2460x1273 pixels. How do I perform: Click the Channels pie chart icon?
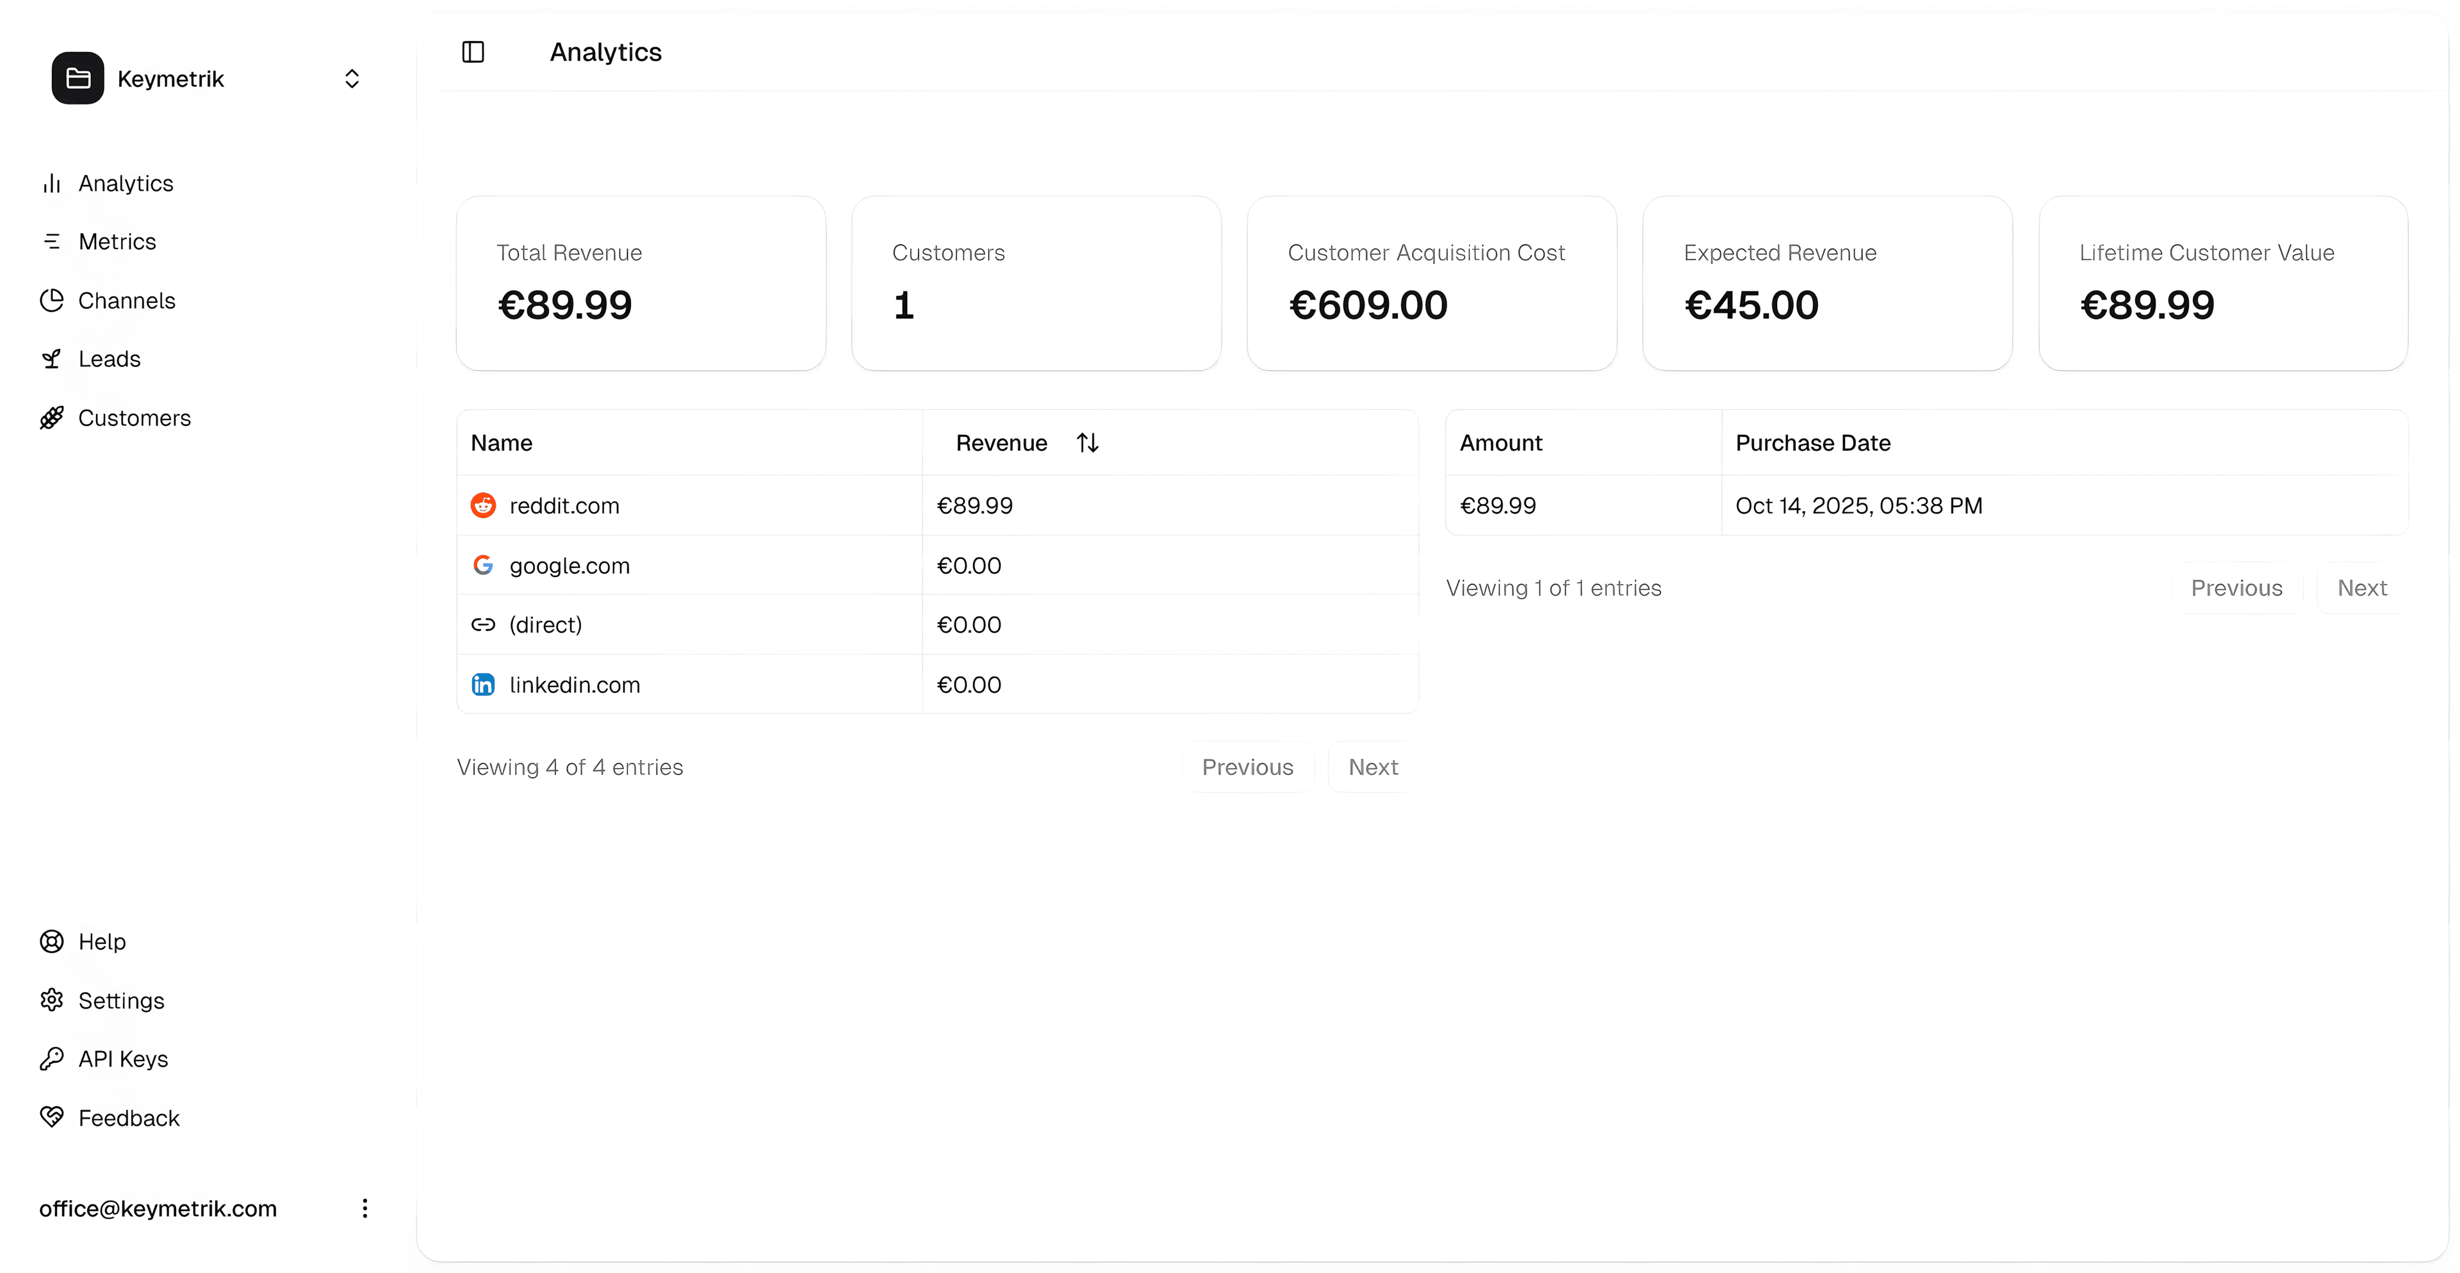[51, 300]
